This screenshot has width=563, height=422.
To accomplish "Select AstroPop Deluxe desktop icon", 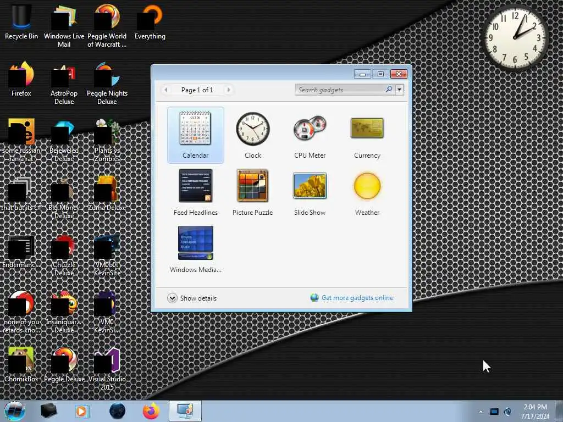I will click(64, 82).
